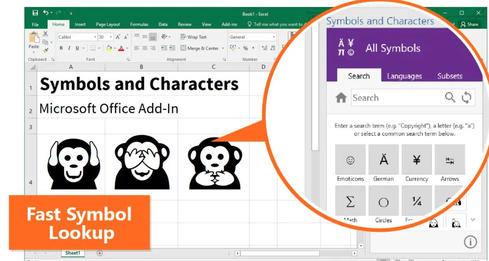Toggle Italic formatting
Screen dimensions: 489x261
pyautogui.click(x=69, y=48)
